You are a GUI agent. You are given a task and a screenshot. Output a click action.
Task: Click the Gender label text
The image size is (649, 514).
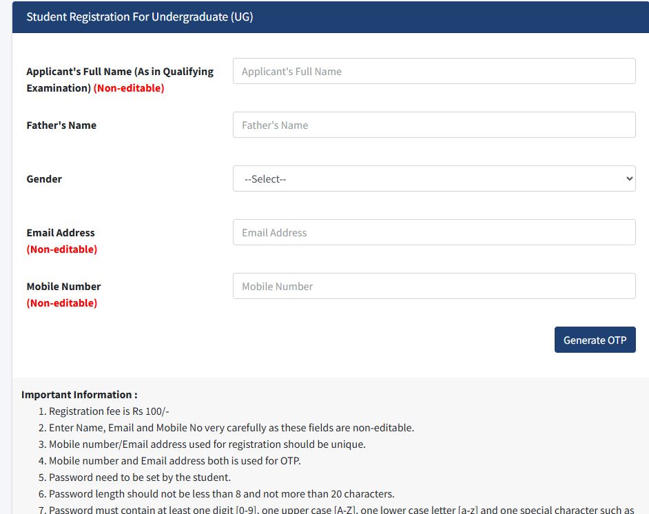click(44, 179)
